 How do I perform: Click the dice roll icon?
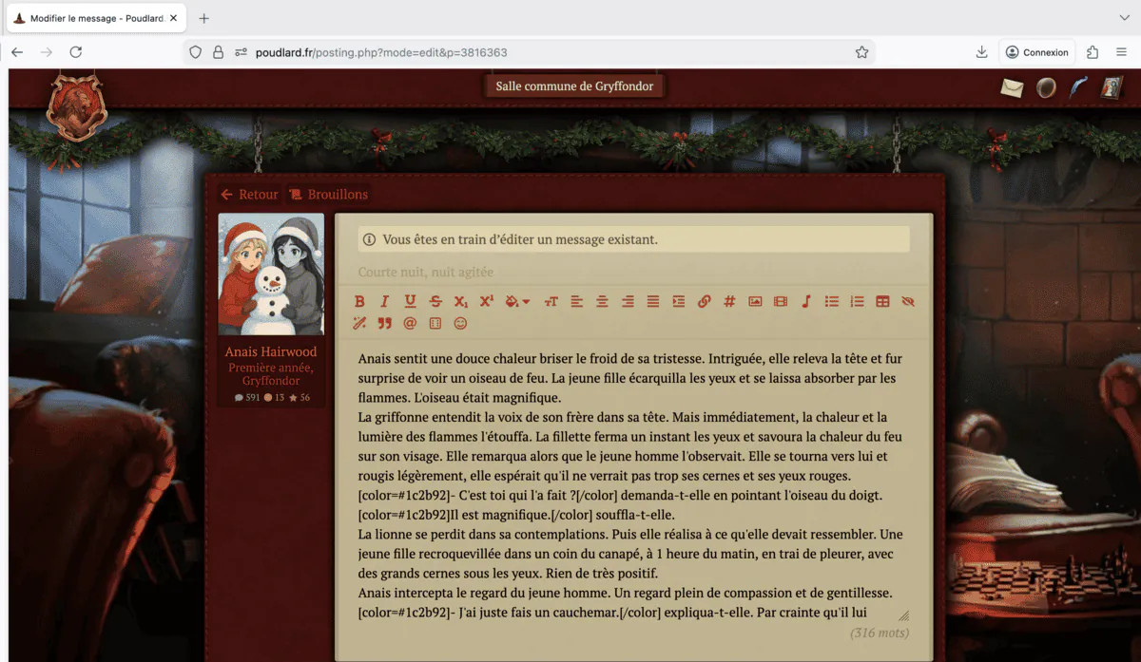pos(435,323)
